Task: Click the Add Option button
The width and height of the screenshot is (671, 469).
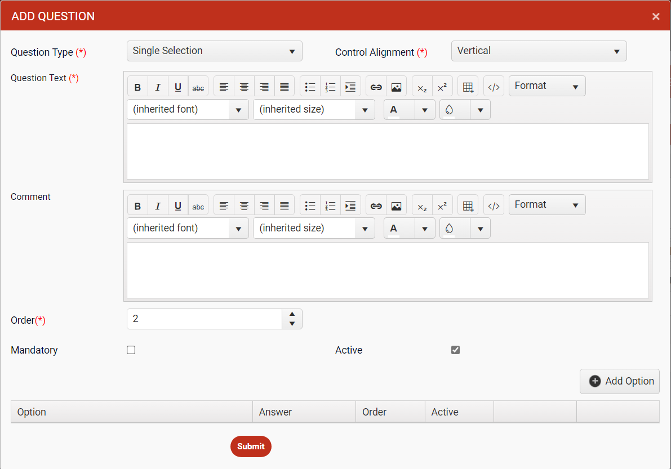Action: (619, 381)
